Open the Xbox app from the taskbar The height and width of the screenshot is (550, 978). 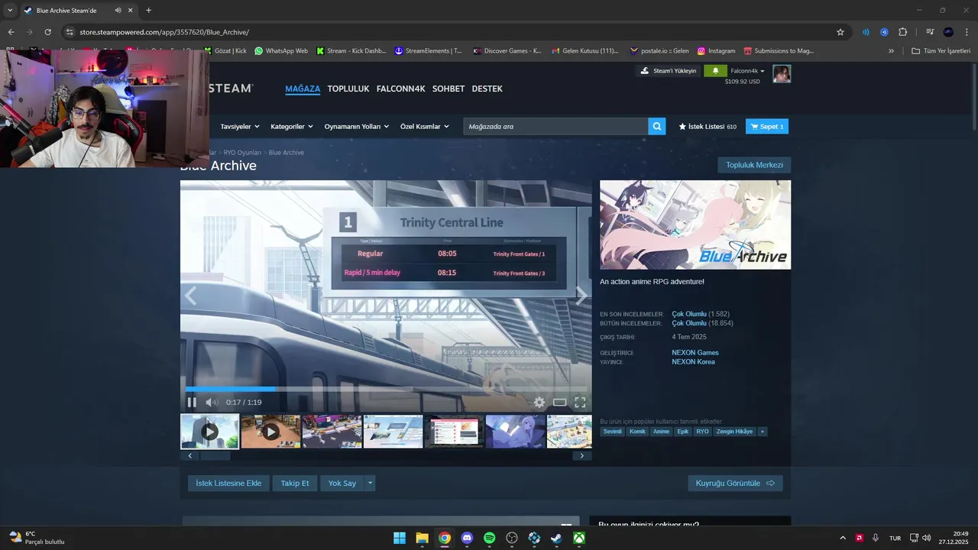click(x=580, y=538)
